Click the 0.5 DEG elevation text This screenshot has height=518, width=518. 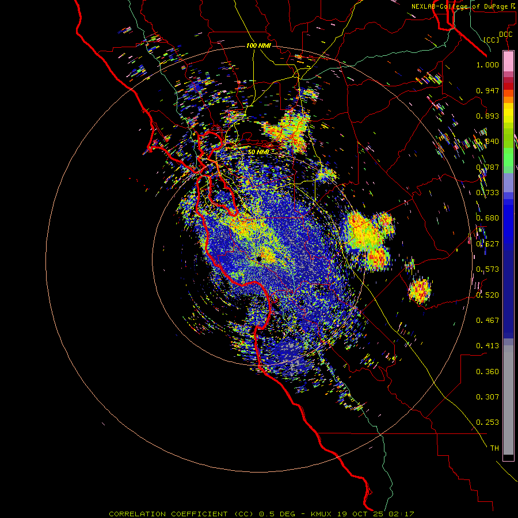click(277, 514)
